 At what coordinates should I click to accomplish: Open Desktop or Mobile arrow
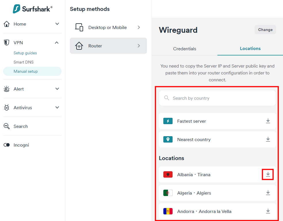point(139,27)
